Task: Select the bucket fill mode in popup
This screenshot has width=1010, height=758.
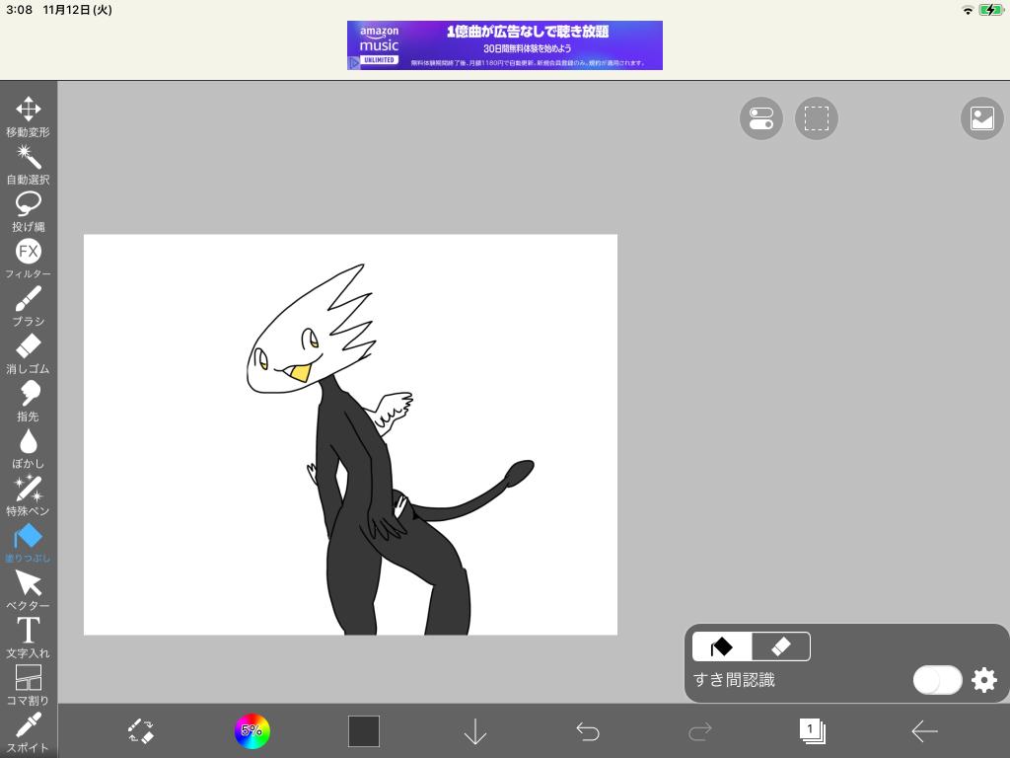Action: (722, 646)
